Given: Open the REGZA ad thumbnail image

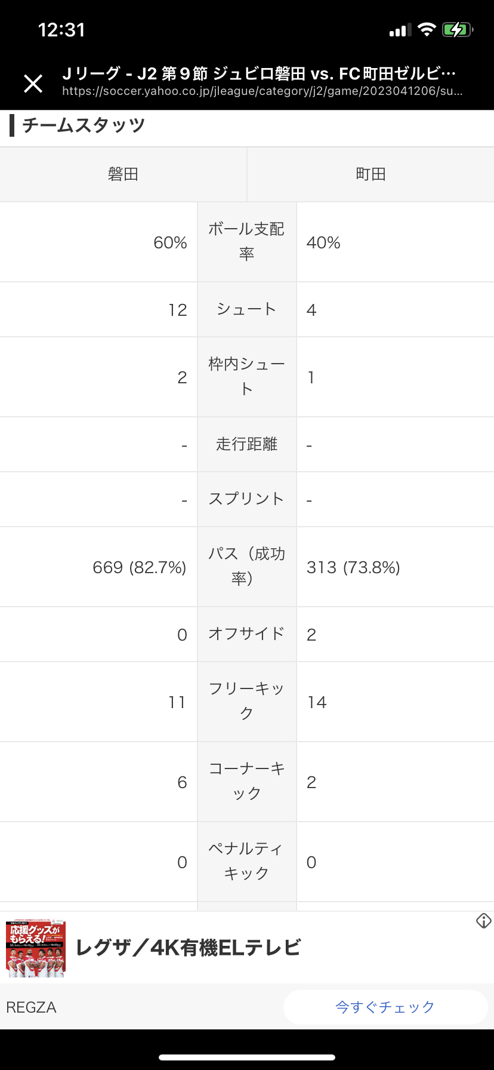Looking at the screenshot, I should pos(36,948).
